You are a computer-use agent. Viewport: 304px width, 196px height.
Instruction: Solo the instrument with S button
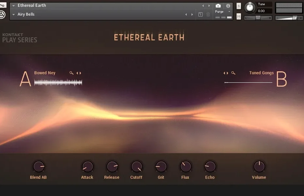(239, 6)
